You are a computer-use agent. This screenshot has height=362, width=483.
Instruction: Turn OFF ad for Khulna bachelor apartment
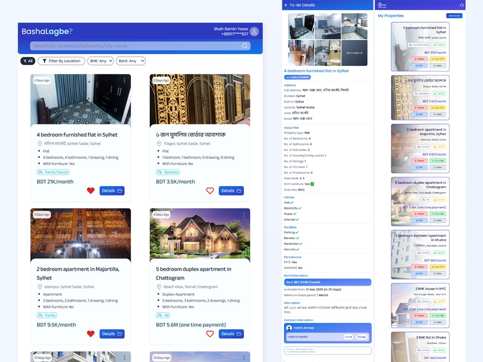(x=438, y=267)
